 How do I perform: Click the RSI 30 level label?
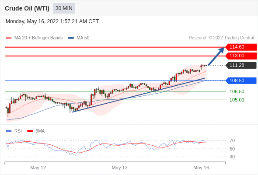(232, 157)
